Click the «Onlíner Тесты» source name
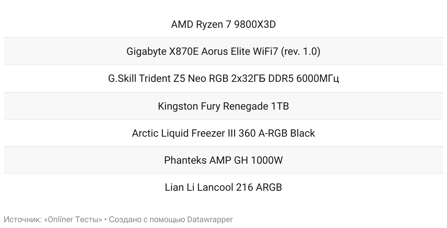This screenshot has width=447, height=228. point(73,220)
